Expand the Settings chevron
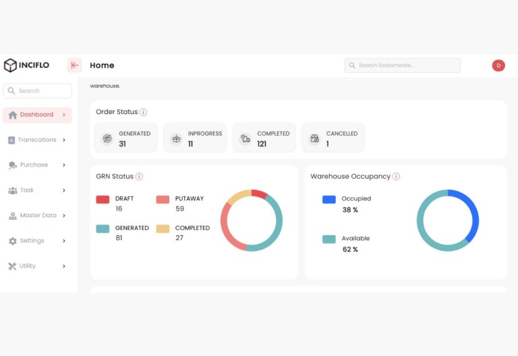 coord(64,241)
